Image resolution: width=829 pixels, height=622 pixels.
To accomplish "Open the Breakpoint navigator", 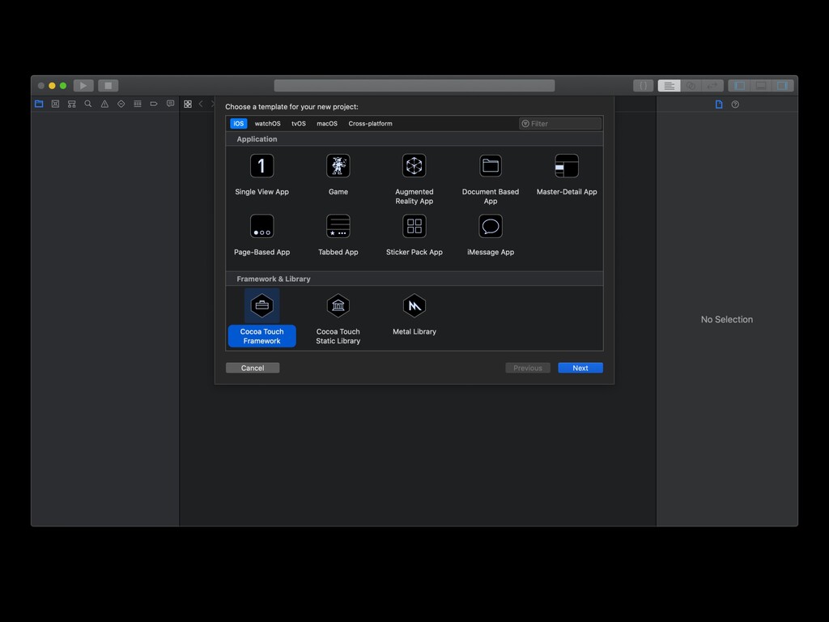I will point(154,104).
